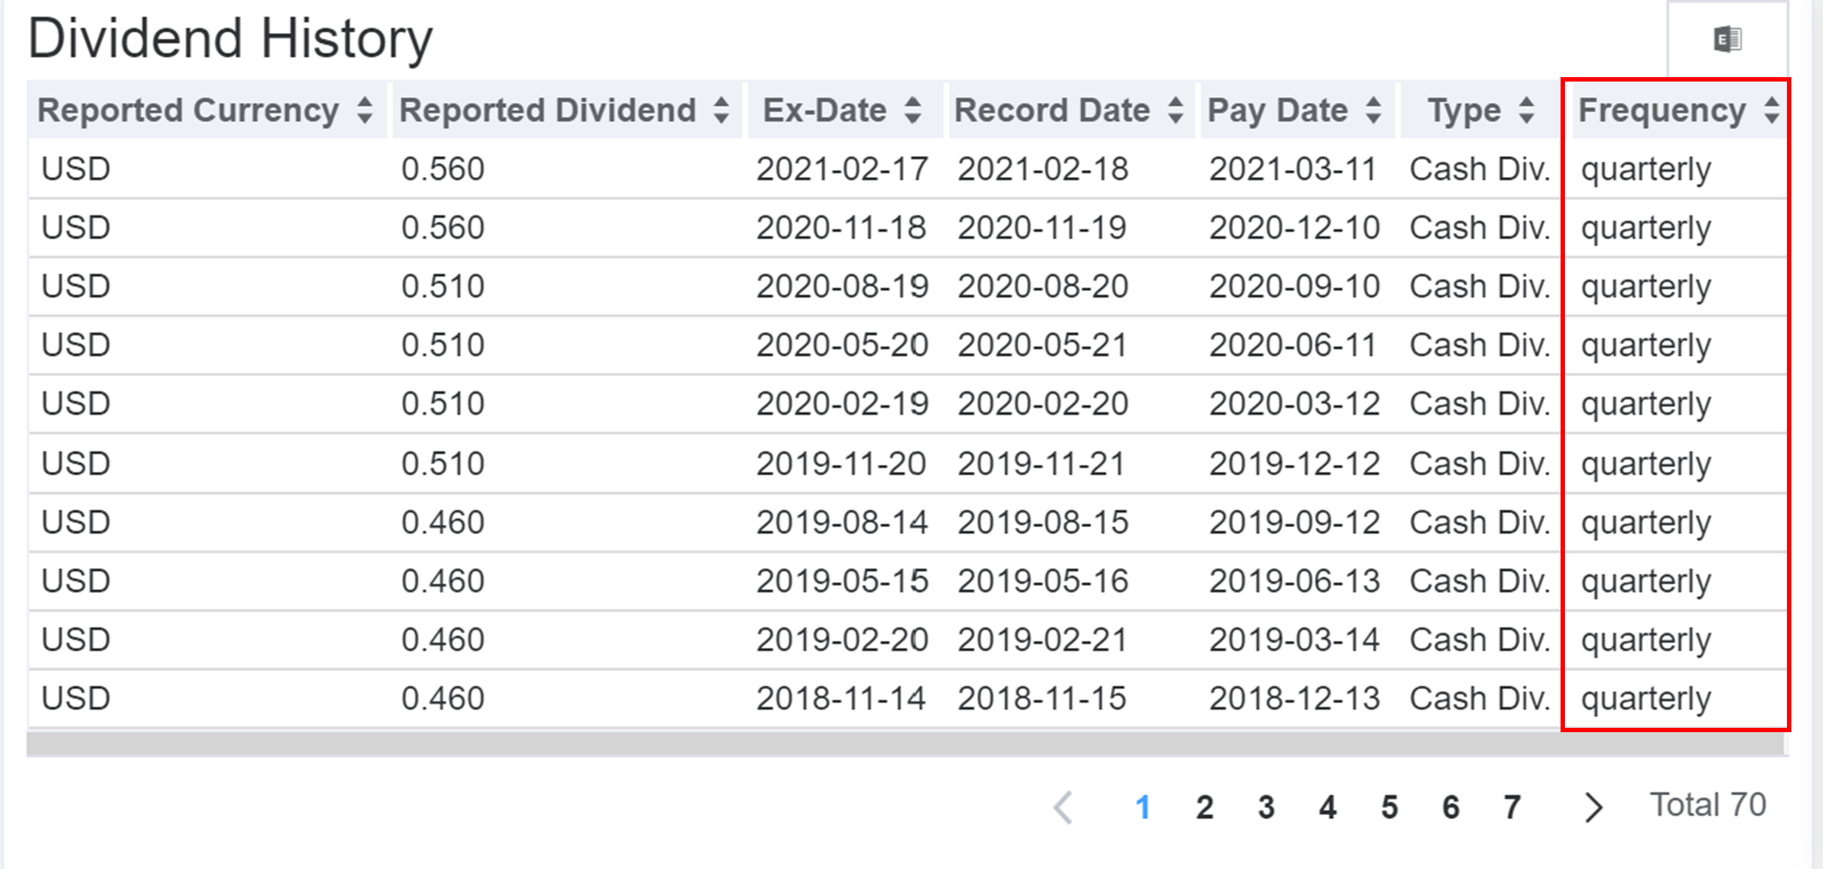The image size is (1823, 869).
Task: Go to last page 7
Action: 1511,807
